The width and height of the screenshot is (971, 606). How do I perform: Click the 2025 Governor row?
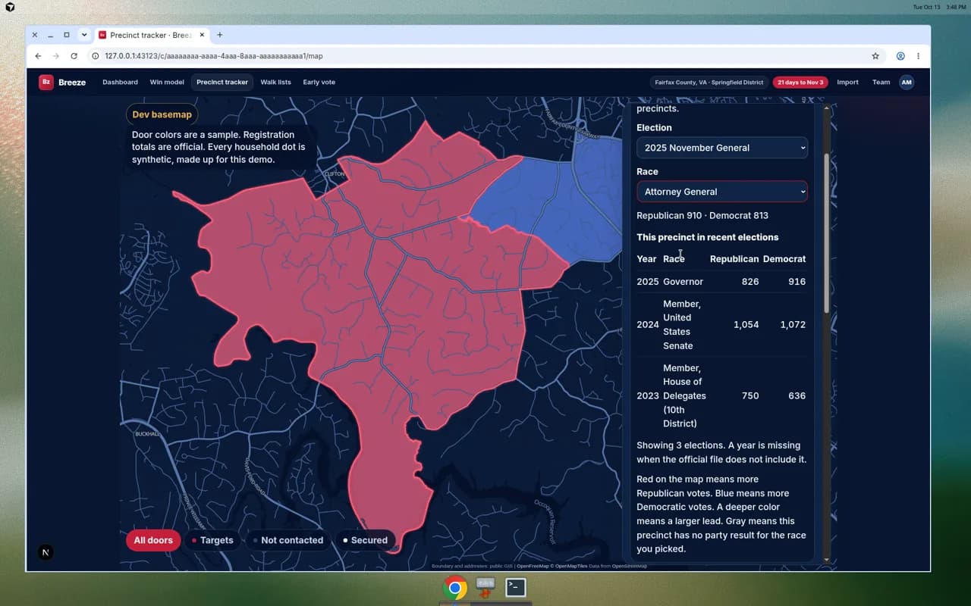[721, 282]
